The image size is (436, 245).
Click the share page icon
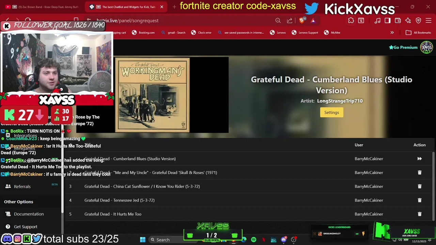coord(290,20)
